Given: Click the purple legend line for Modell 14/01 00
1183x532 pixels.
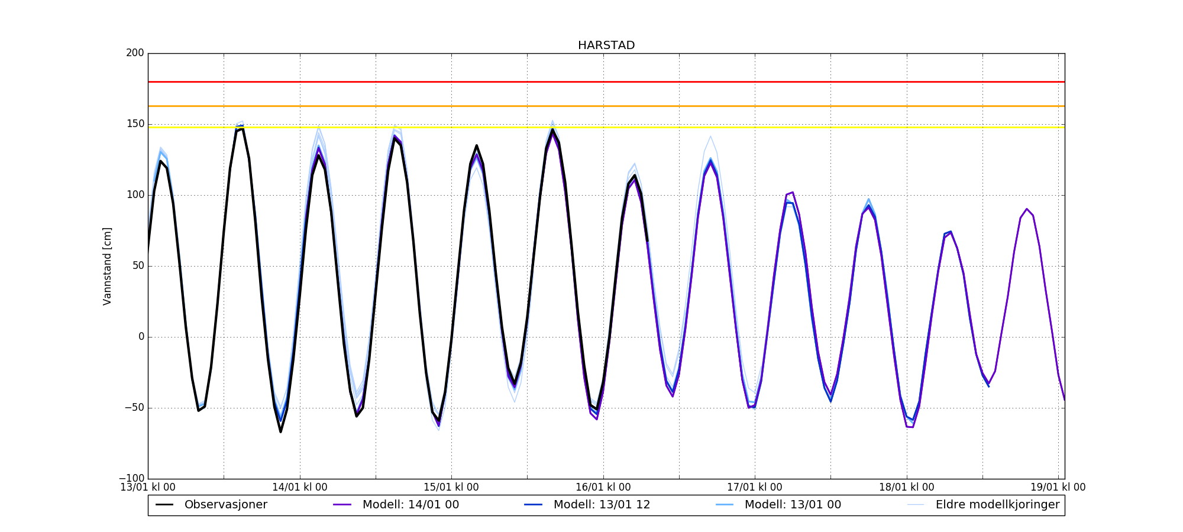Looking at the screenshot, I should pos(342,505).
